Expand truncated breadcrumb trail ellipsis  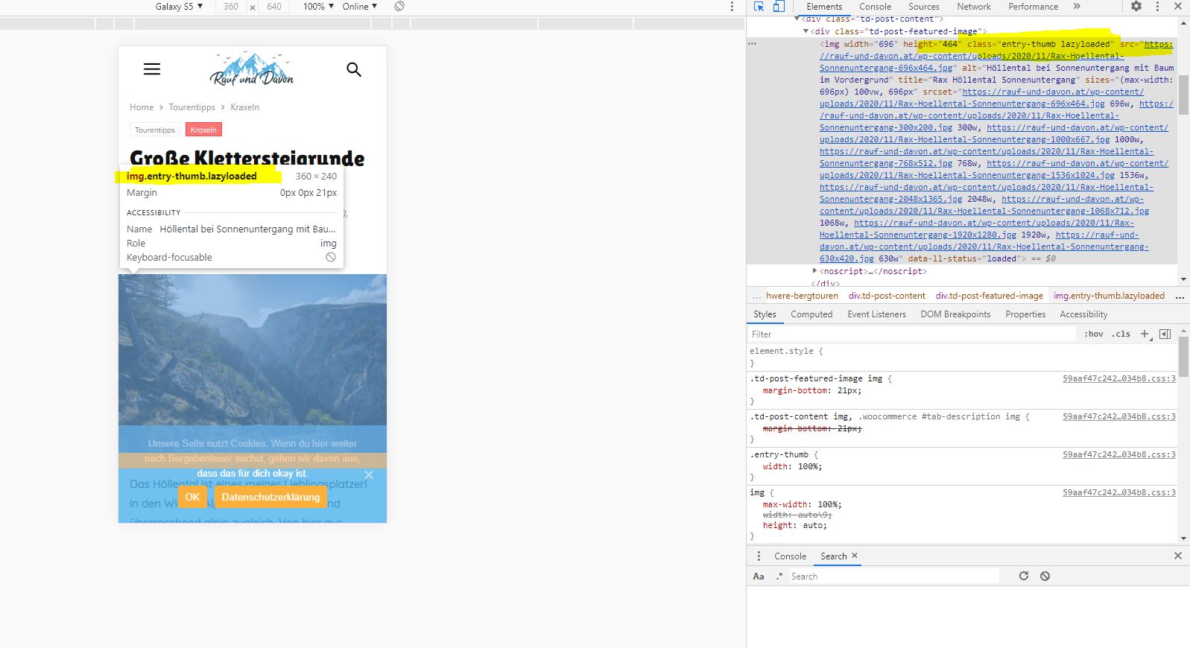coord(757,296)
